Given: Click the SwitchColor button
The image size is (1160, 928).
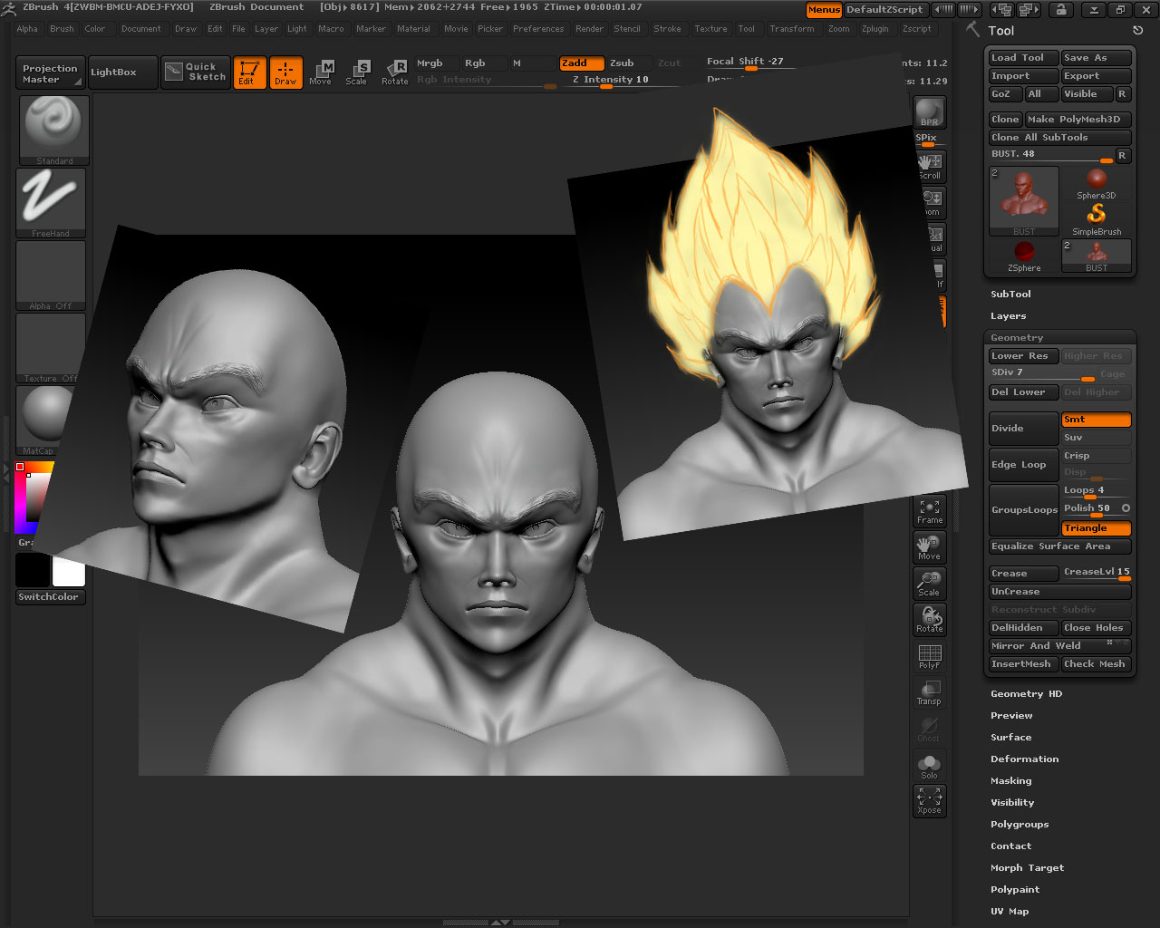Looking at the screenshot, I should pos(51,597).
